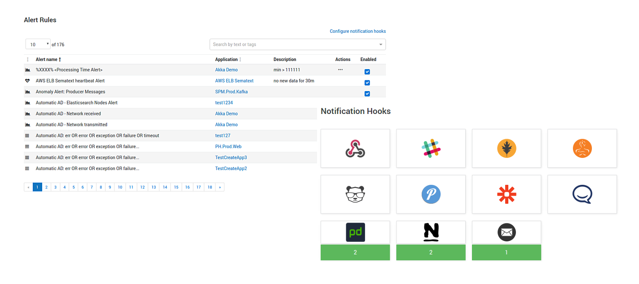This screenshot has height=284, width=639.
Task: Select the BigPanda panda-face hook
Action: (355, 194)
